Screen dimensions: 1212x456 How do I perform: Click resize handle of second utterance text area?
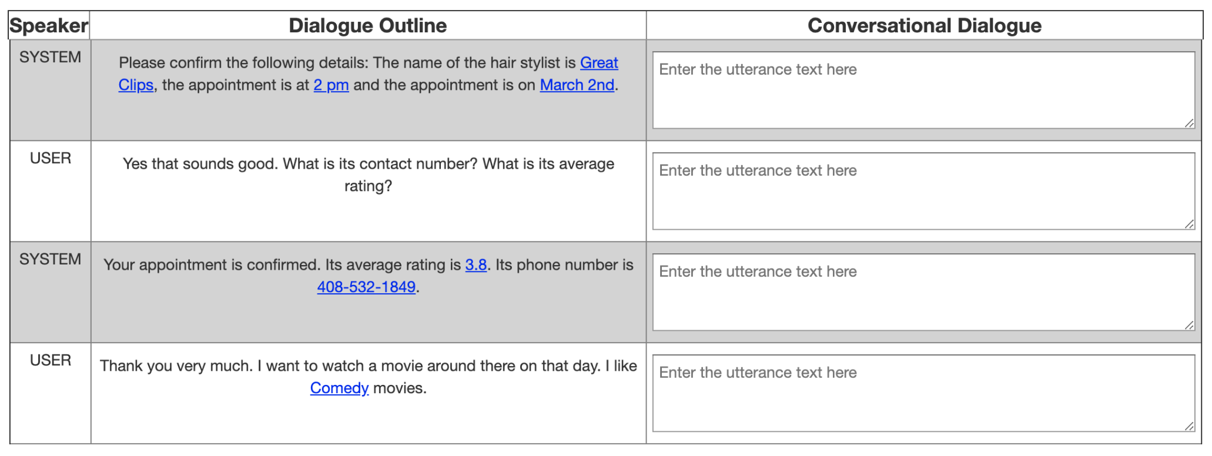(1189, 224)
